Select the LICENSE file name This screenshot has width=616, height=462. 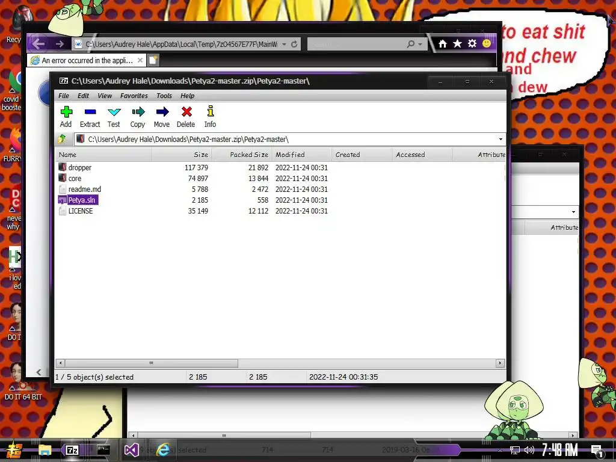pyautogui.click(x=81, y=211)
